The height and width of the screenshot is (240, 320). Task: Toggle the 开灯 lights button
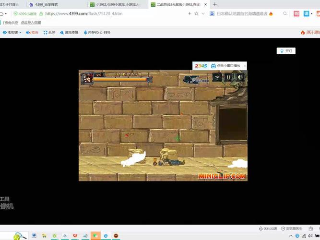(286, 51)
